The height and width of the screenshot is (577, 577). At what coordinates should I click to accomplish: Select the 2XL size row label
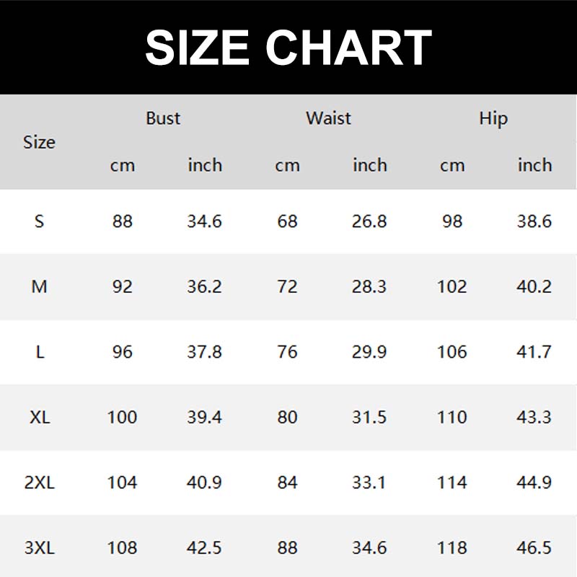40,483
